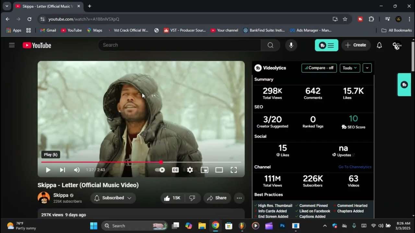415x233 pixels.
Task: Switch to miniplayer mode
Action: point(205,170)
